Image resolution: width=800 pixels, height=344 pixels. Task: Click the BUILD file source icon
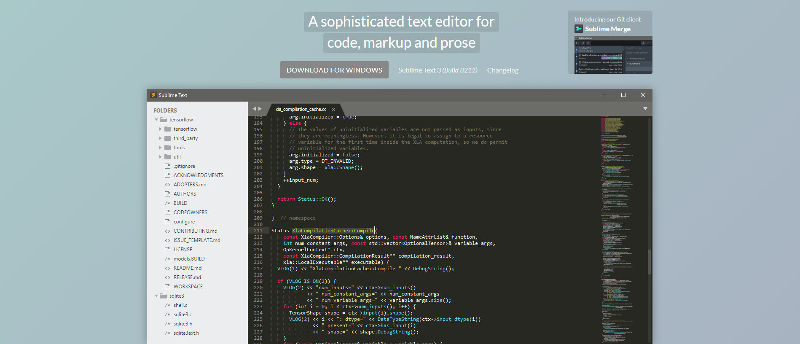point(167,203)
